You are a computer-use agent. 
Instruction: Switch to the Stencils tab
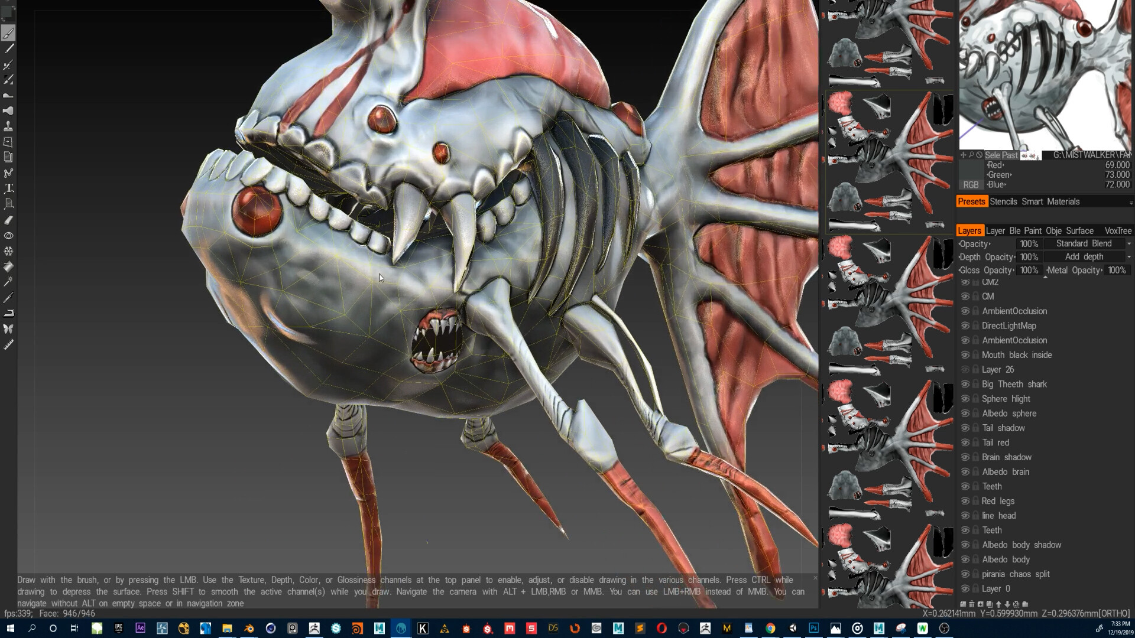1003,201
